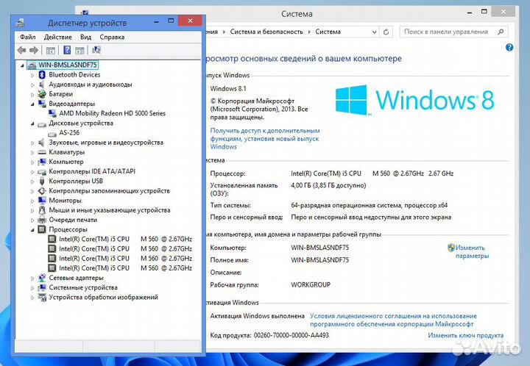
Task: Click the AMD Mobility Radeon adapter icon
Action: [52, 113]
